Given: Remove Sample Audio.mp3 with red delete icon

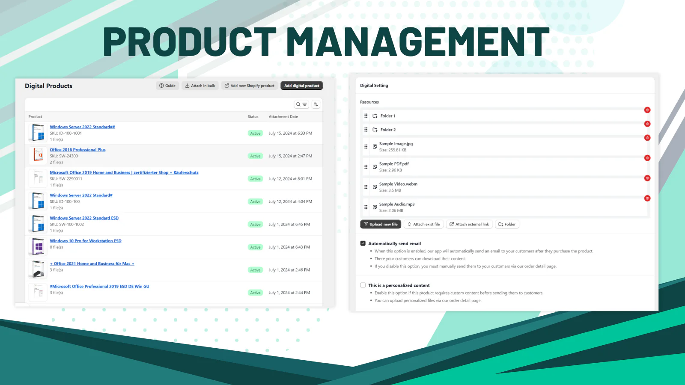Looking at the screenshot, I should point(647,198).
